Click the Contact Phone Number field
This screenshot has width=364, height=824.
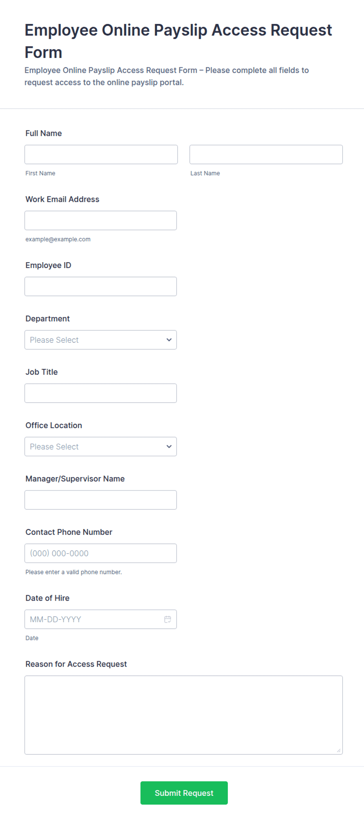tap(101, 553)
